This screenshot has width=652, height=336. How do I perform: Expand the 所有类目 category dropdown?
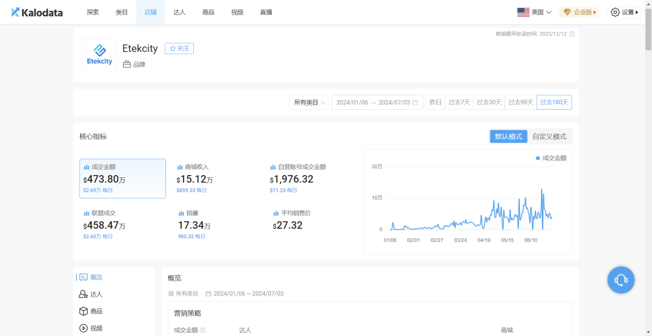(x=309, y=103)
